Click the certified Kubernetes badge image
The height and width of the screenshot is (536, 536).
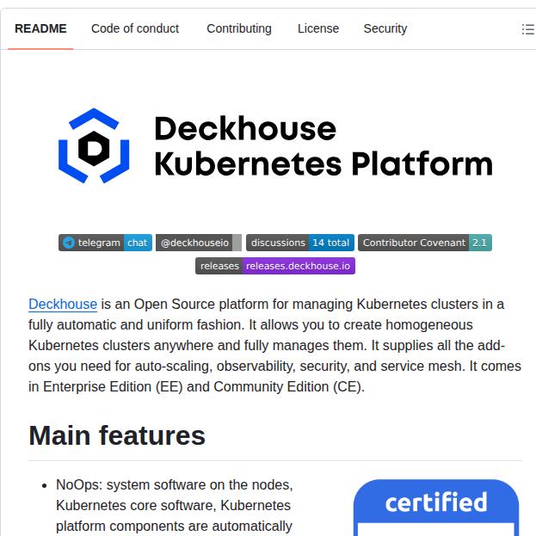click(436, 508)
